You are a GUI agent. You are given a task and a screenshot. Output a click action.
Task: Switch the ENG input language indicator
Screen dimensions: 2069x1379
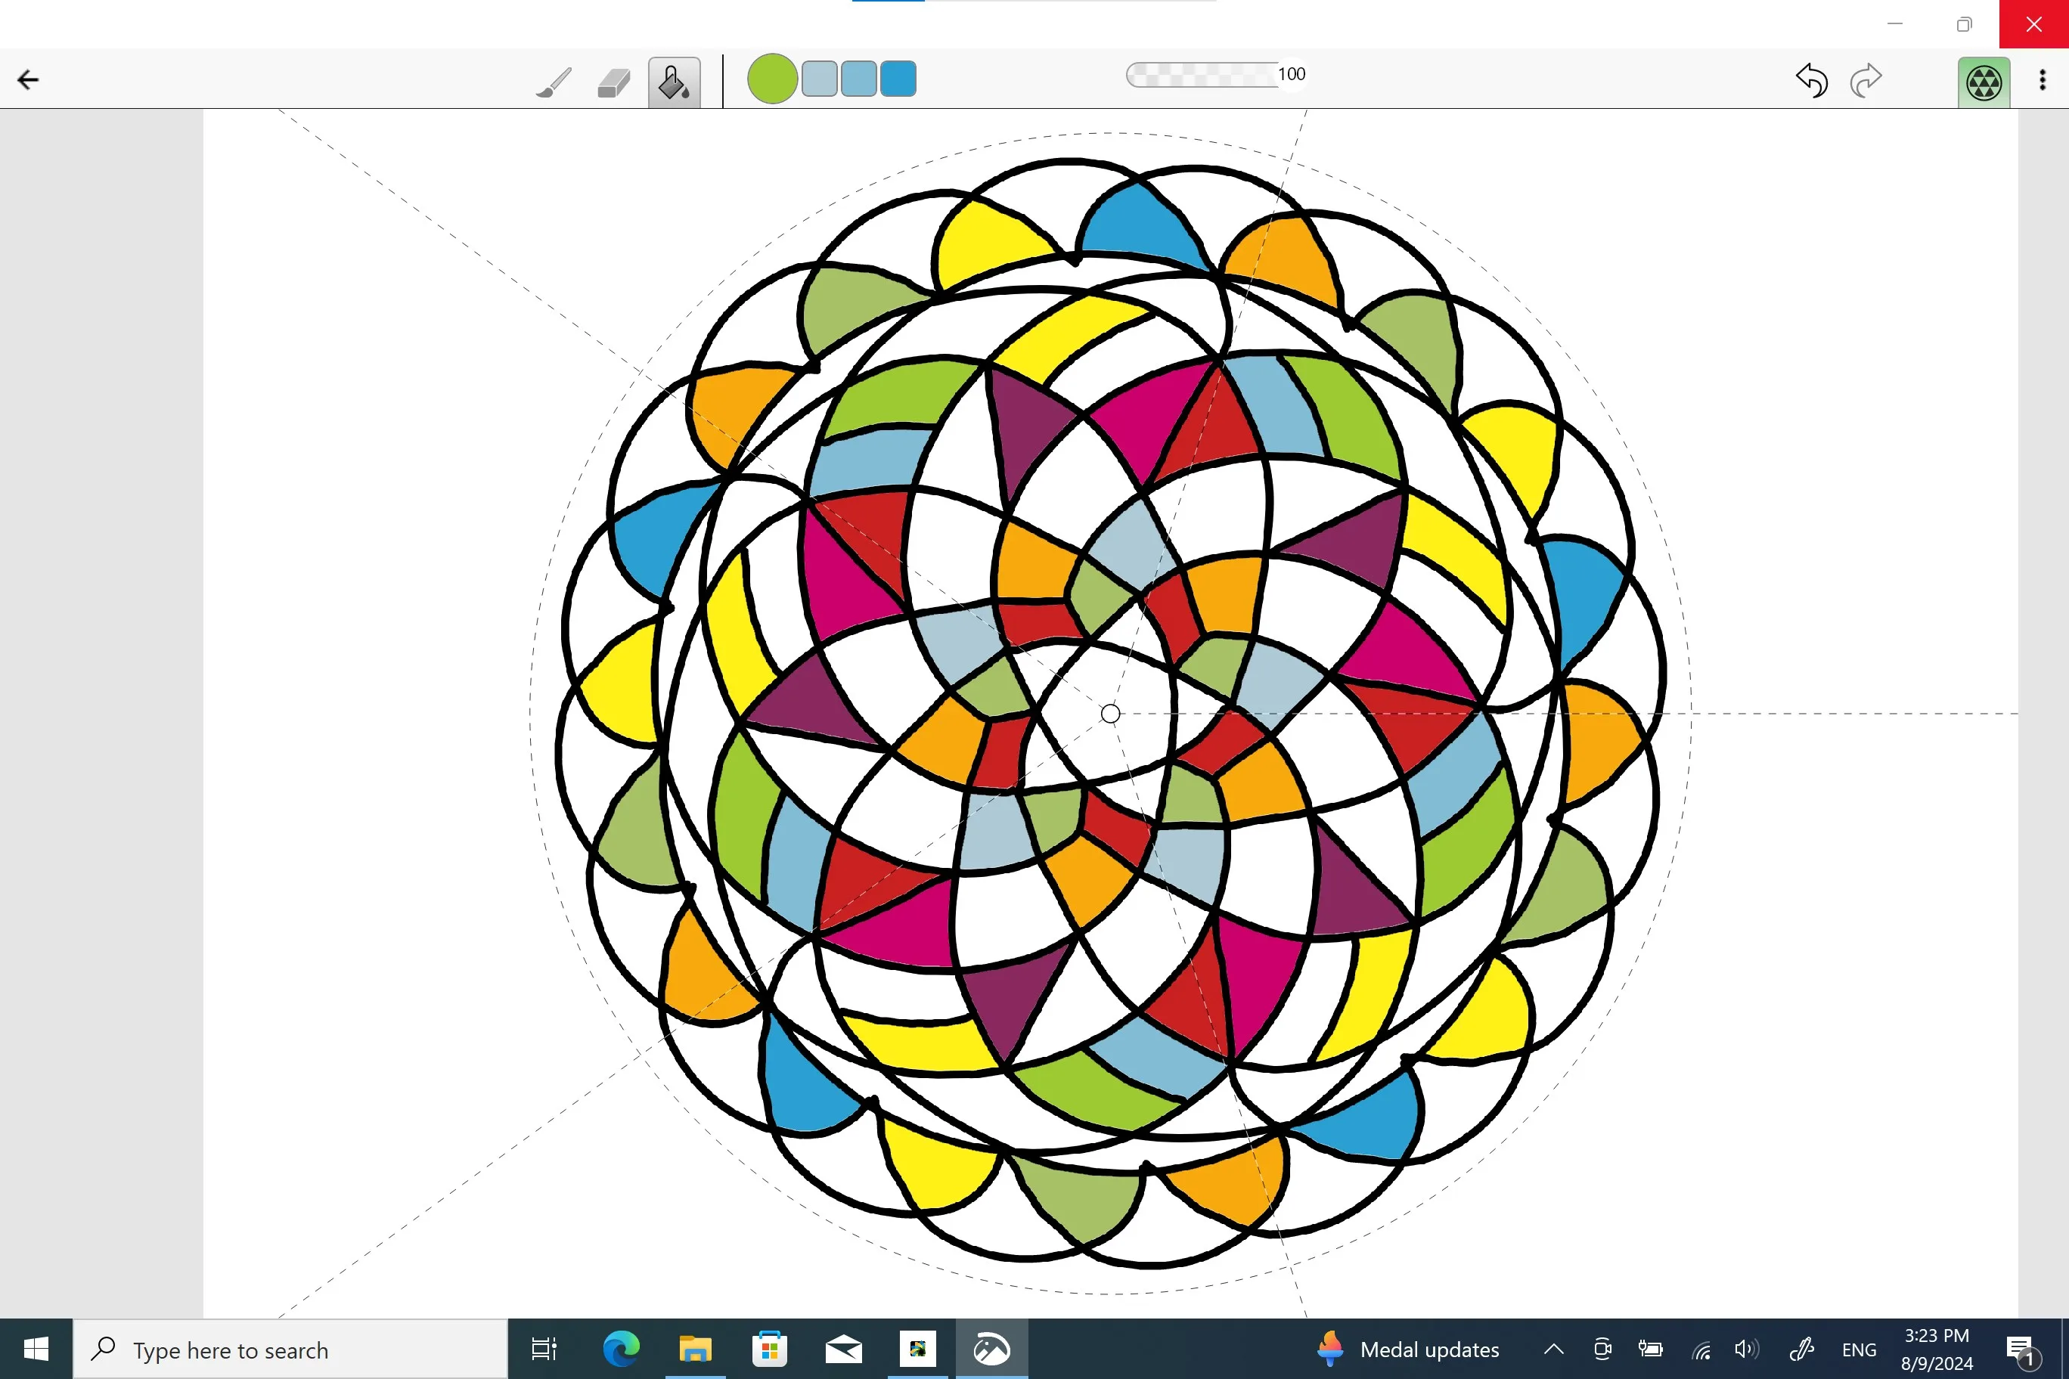tap(1859, 1350)
